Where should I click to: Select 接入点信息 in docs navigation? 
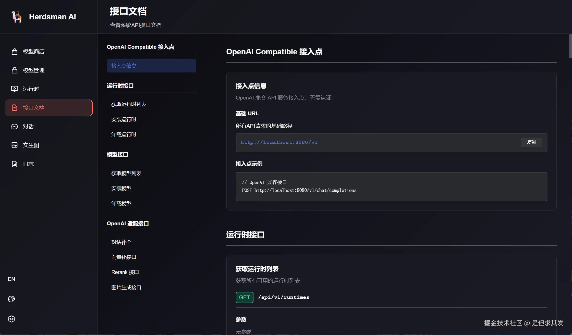(151, 66)
